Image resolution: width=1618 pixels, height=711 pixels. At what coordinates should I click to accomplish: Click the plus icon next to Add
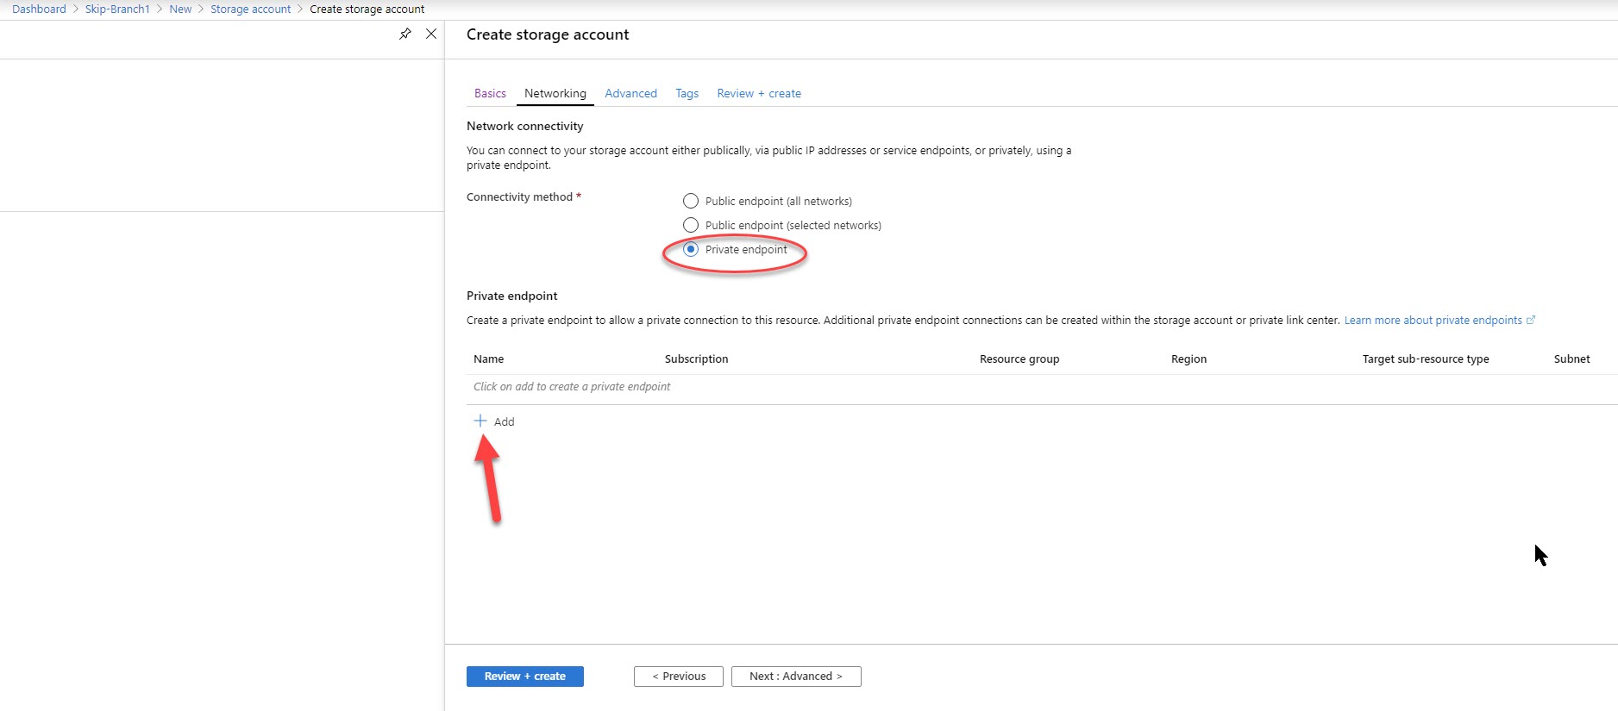(480, 421)
